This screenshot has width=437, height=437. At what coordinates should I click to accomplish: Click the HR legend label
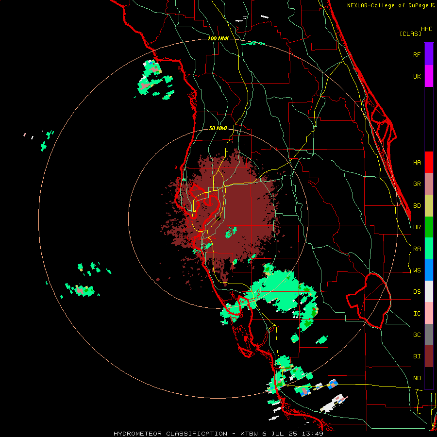tap(417, 227)
